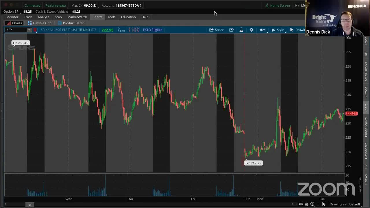Switch to Flexible Grid sub-tab

[40, 23]
